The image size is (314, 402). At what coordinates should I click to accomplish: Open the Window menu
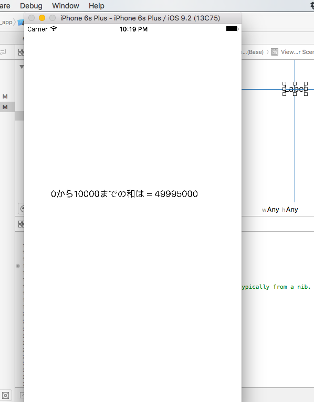[66, 6]
